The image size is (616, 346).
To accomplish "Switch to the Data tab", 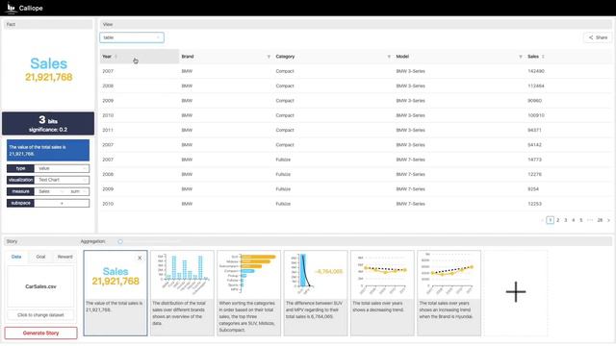I will click(16, 257).
